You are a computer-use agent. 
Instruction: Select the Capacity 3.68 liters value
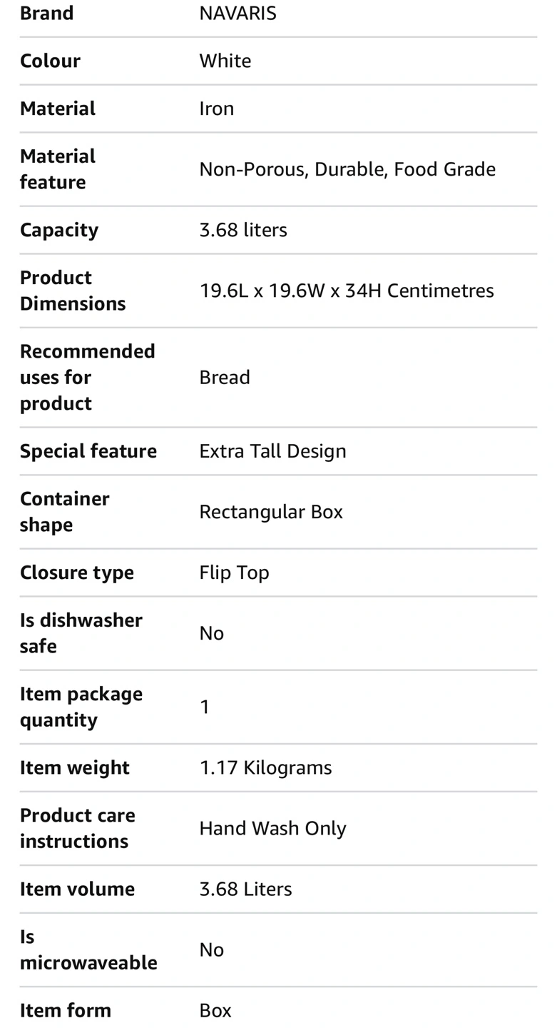click(x=243, y=230)
